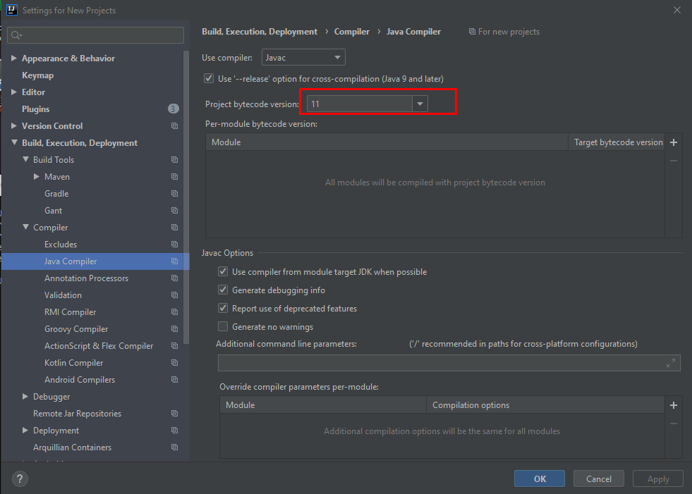This screenshot has width=692, height=494.
Task: Expand Appearance & Behavior tree node
Action: [x=13, y=58]
